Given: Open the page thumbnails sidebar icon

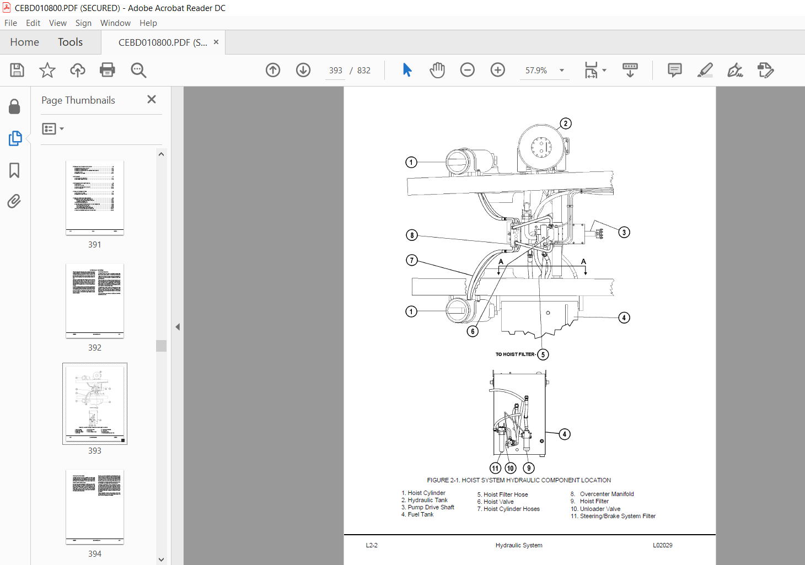Looking at the screenshot, I should tap(15, 138).
